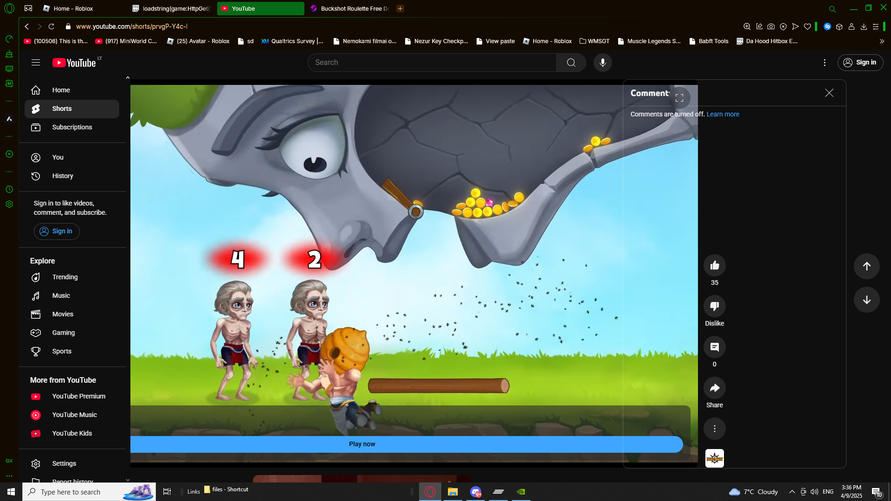This screenshot has width=891, height=501.
Task: Toggle fullscreen for the Short
Action: (679, 98)
